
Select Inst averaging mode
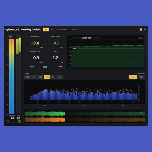tap(133, 77)
